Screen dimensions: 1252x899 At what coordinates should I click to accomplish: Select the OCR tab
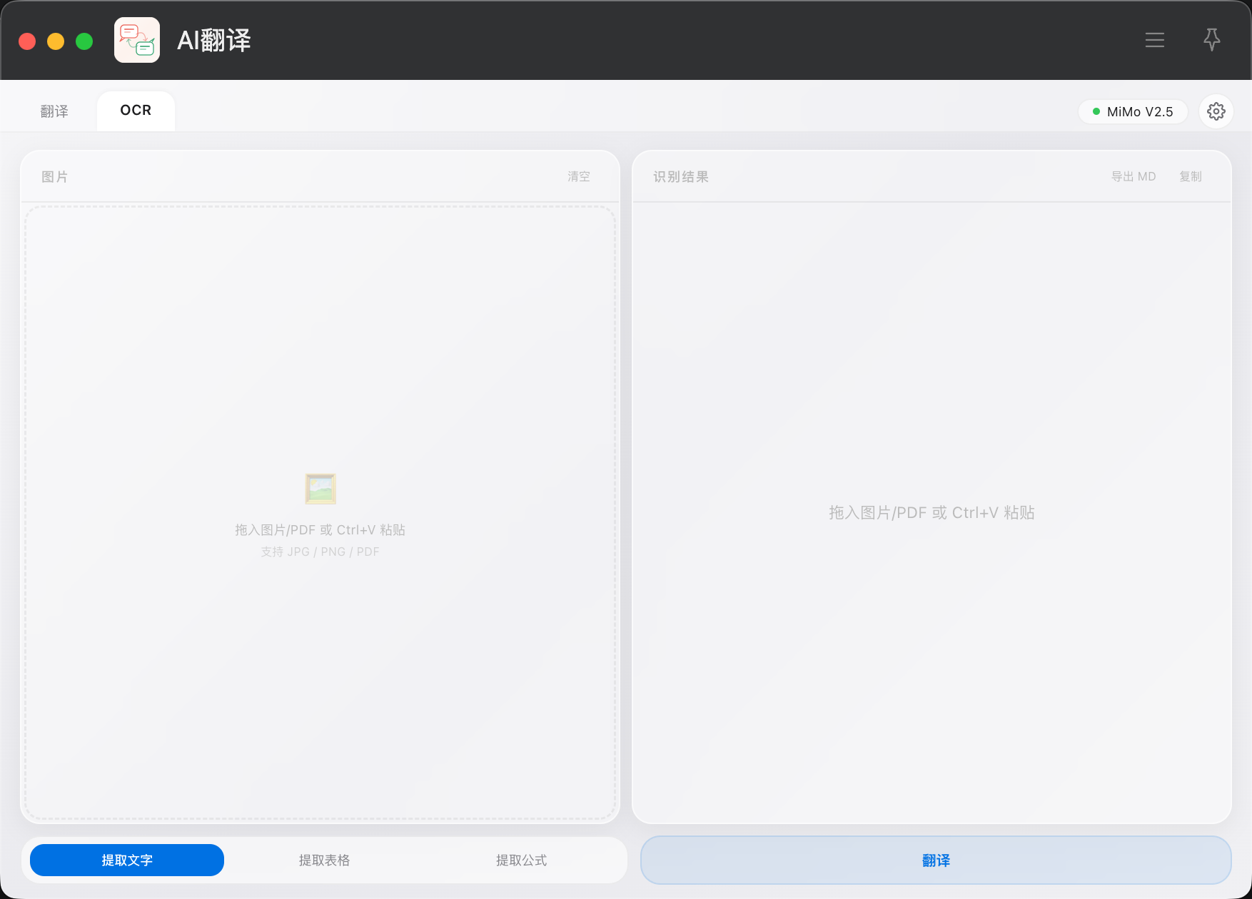136,111
